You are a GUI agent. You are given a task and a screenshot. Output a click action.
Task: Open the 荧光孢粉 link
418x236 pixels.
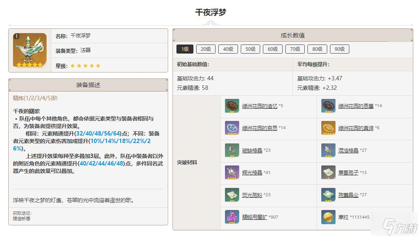coord(252,195)
